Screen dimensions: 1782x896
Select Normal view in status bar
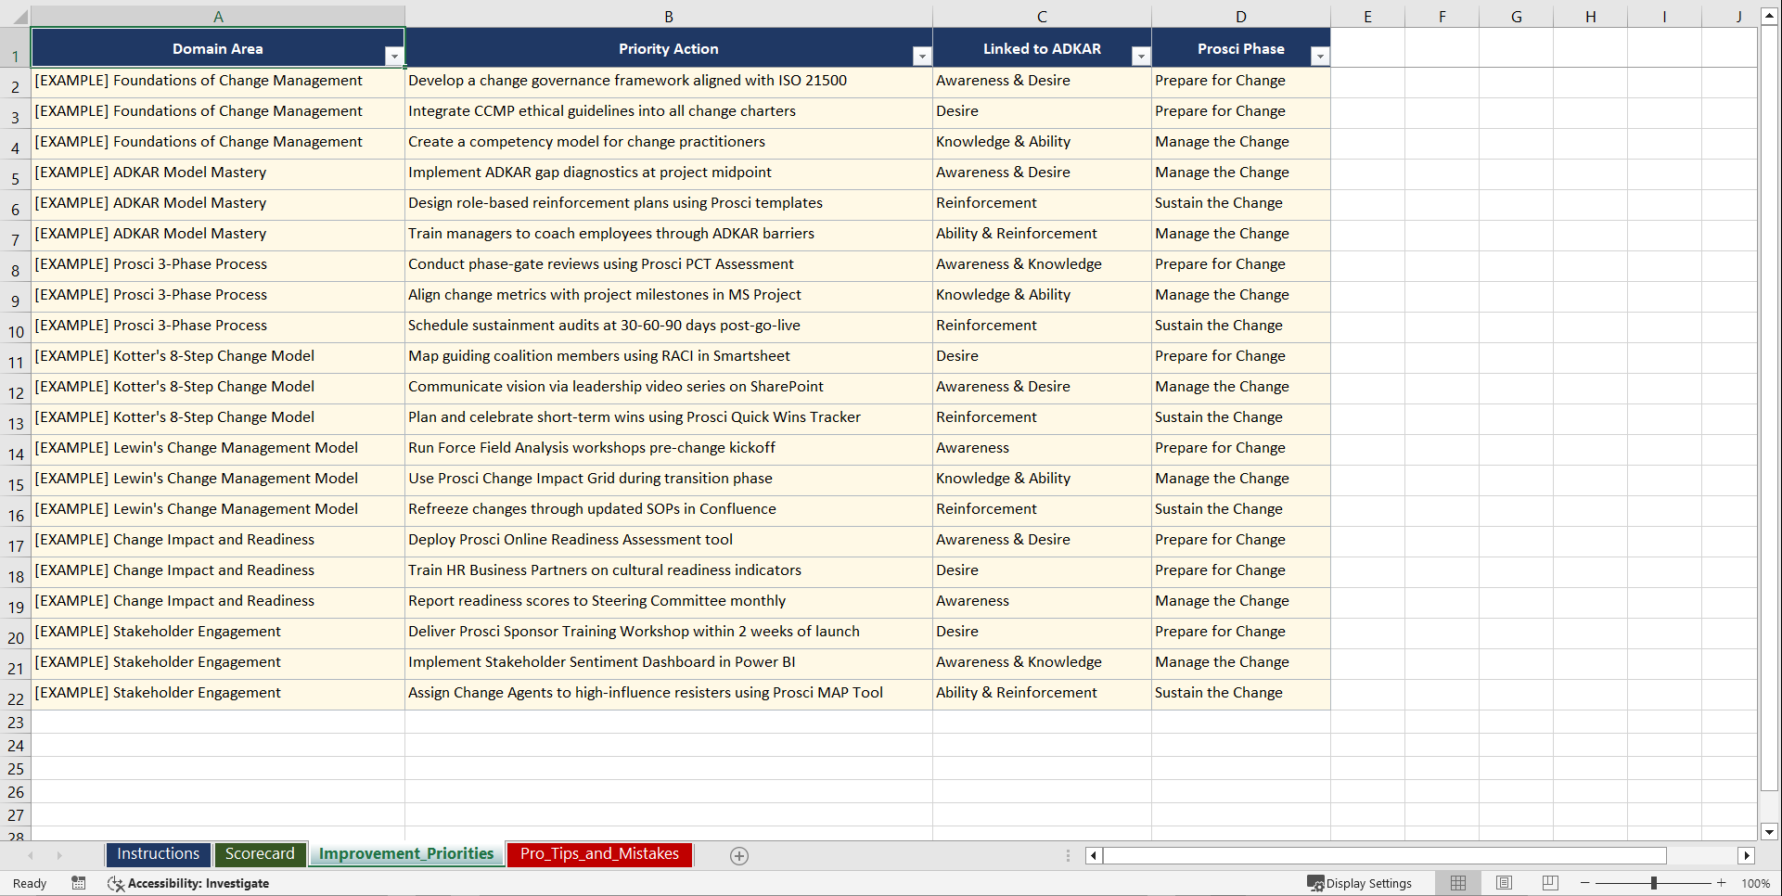click(x=1458, y=883)
